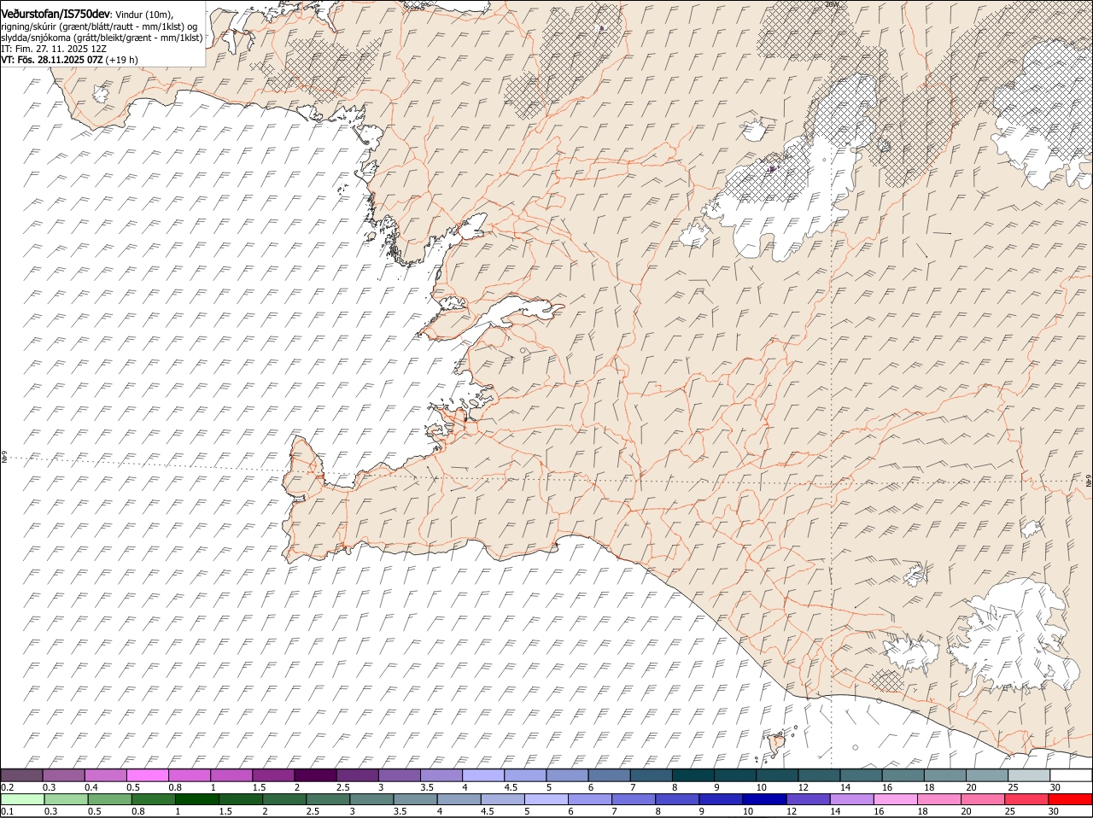1093x818 pixels.
Task: Click the darkest purple snow swatch labeled 2
Action: 316,775
